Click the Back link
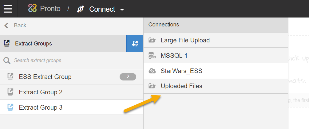The height and width of the screenshot is (129, 309). click(x=20, y=25)
